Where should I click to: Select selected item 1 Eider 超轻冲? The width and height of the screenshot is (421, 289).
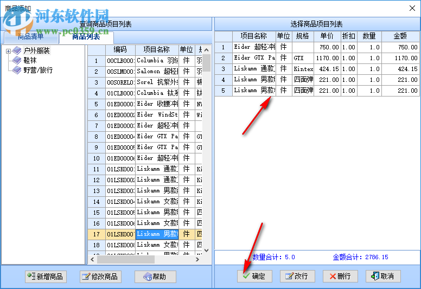click(x=317, y=47)
